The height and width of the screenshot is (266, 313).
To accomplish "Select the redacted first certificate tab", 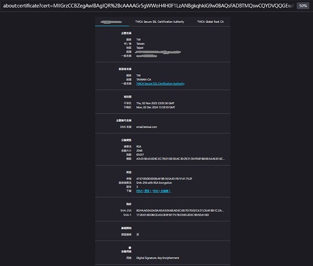I will [112, 22].
